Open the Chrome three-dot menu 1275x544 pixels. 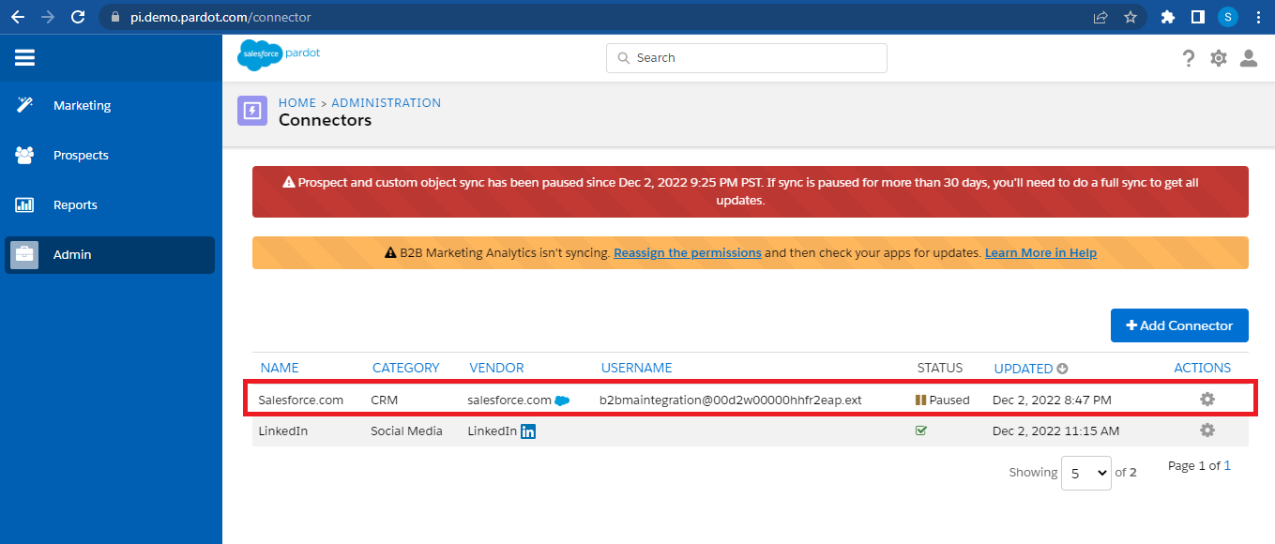click(x=1258, y=17)
